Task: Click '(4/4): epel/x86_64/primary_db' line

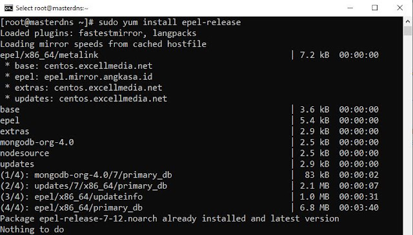Action: (72, 208)
